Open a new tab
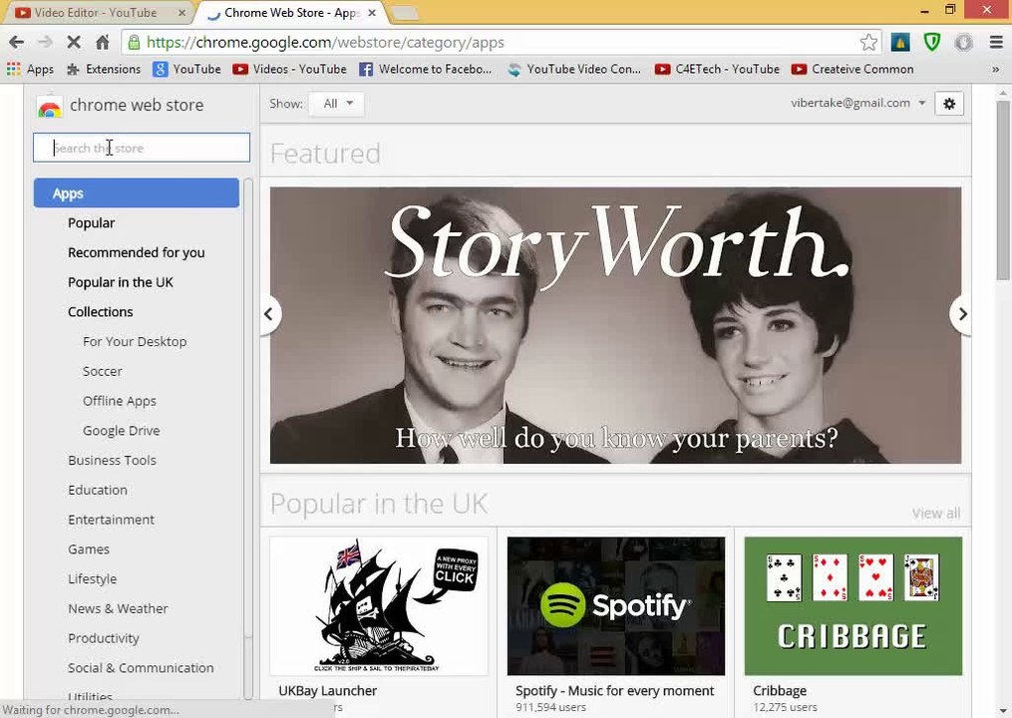The width and height of the screenshot is (1012, 718). (404, 12)
